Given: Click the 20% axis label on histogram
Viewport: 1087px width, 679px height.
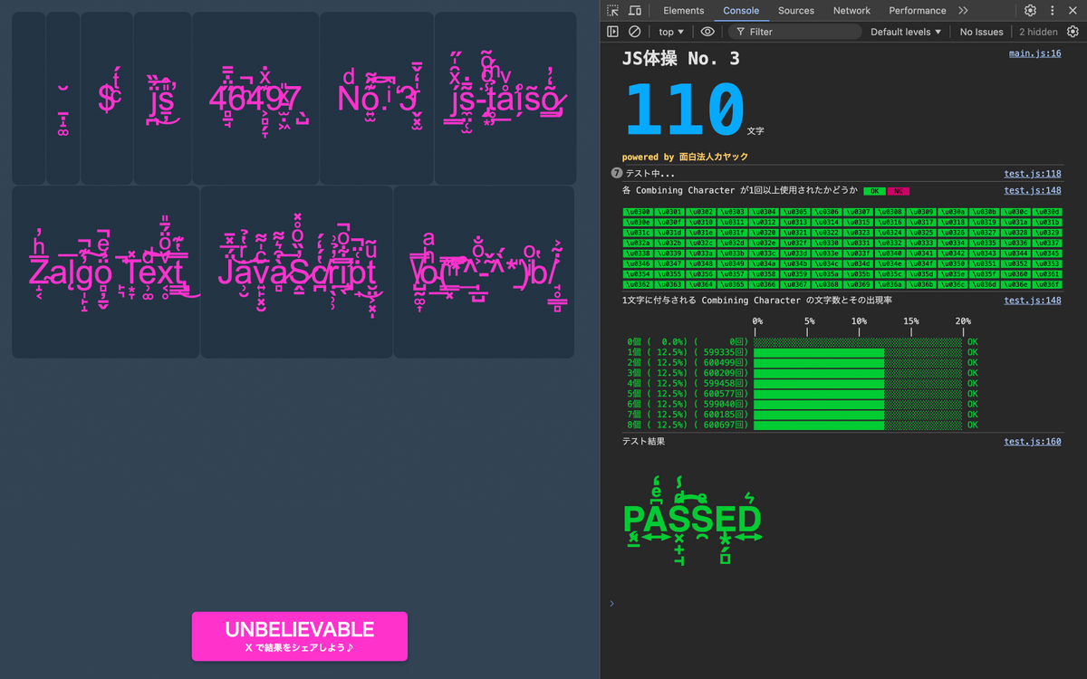Looking at the screenshot, I should coord(963,321).
